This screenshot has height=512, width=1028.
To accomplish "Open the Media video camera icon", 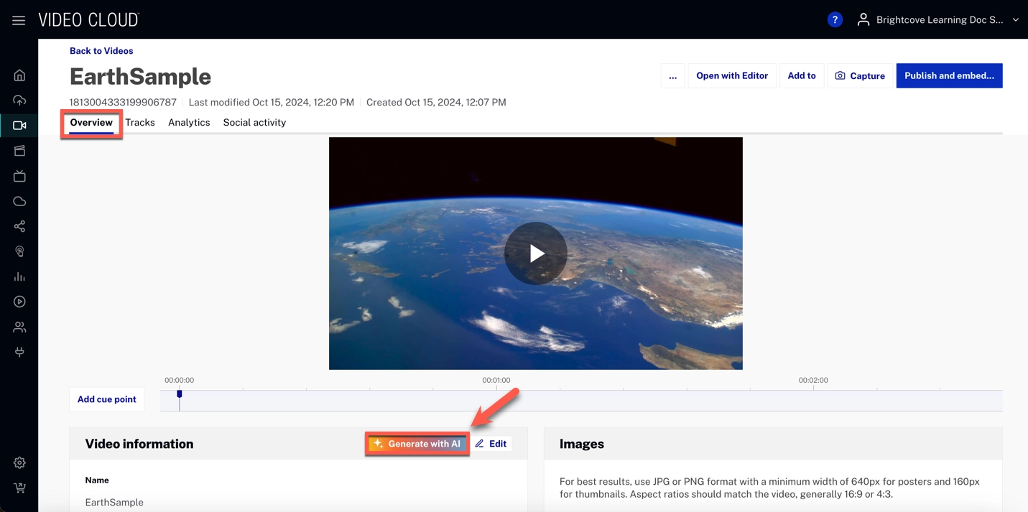I will click(x=19, y=126).
